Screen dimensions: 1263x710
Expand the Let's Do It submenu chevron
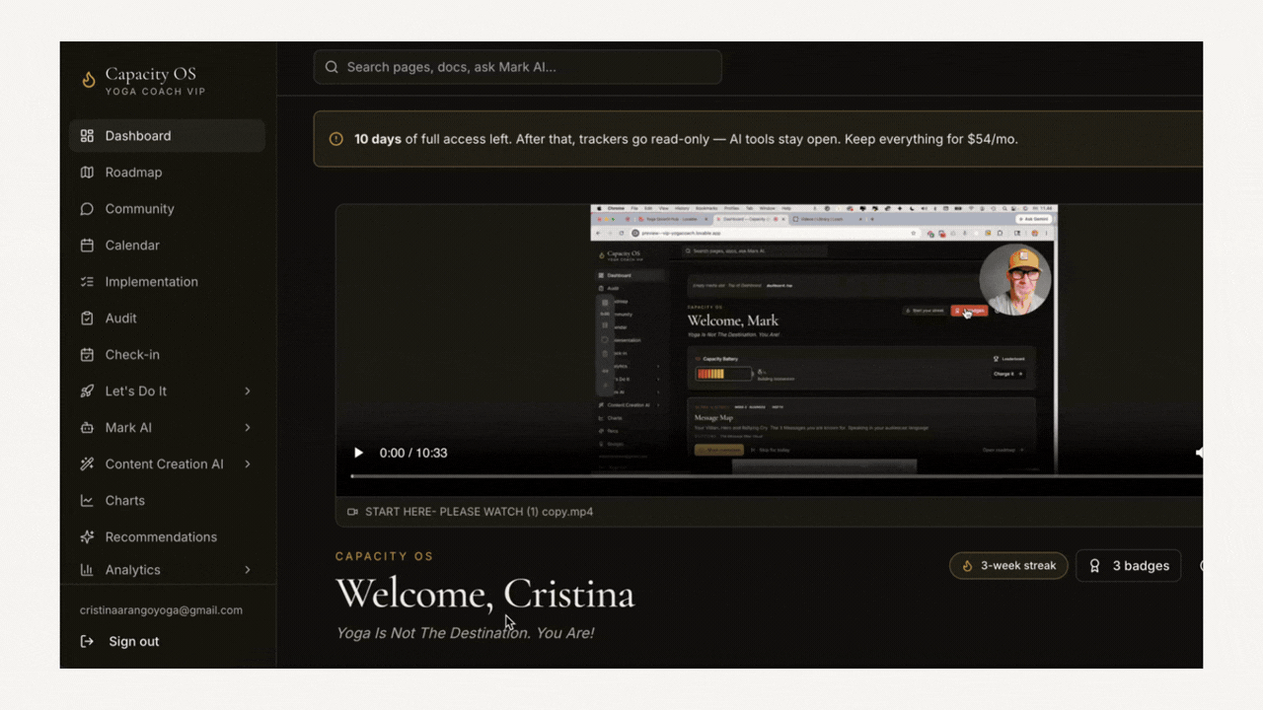click(x=248, y=391)
